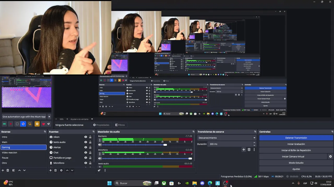Hide the texto audio source with its eye icon

click(86, 142)
